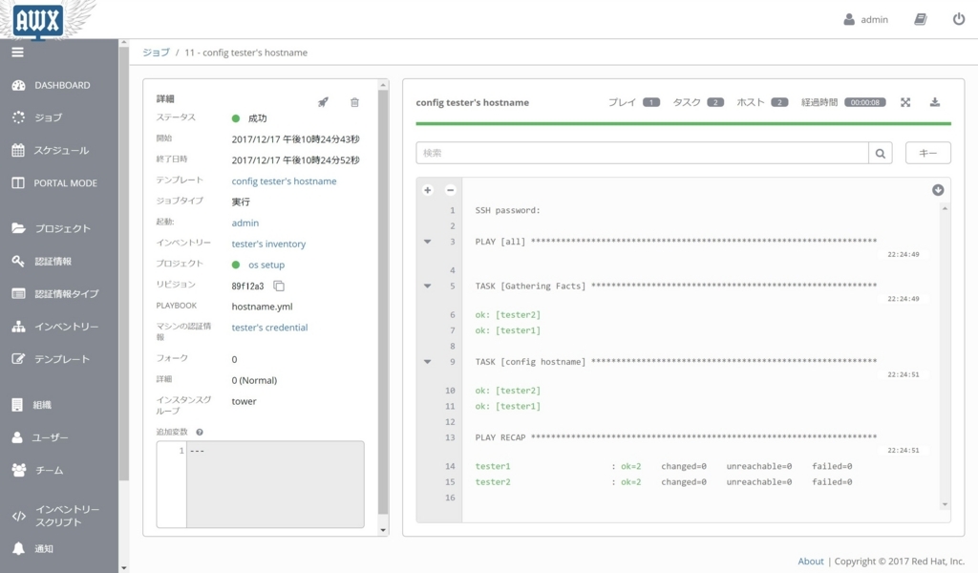This screenshot has height=573, width=978.
Task: Click the AWX logo
Action: pyautogui.click(x=38, y=20)
